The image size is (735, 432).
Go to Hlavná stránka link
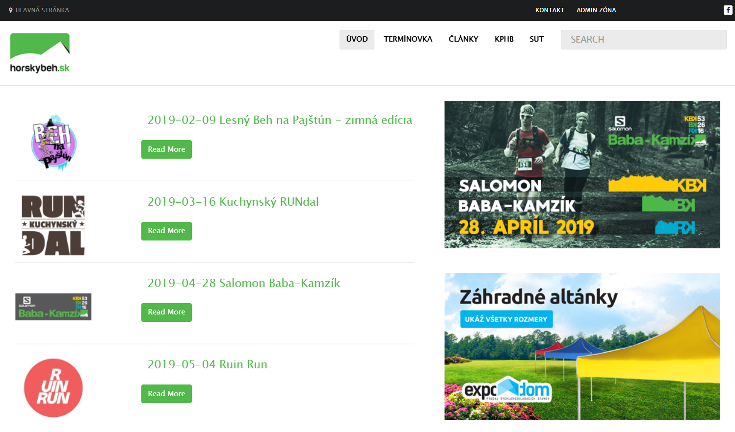tap(42, 10)
